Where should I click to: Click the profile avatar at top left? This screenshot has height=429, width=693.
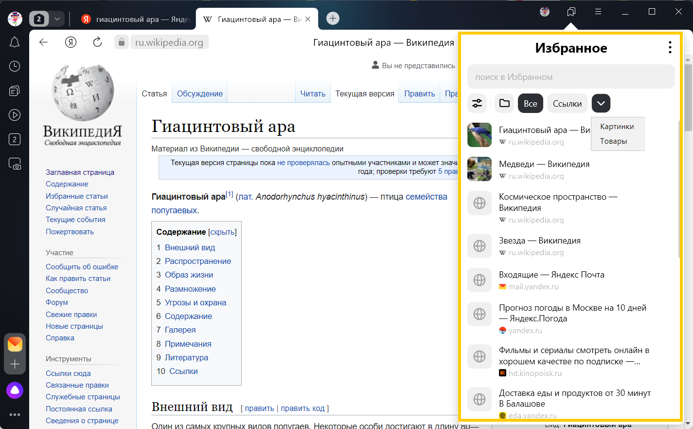click(x=15, y=19)
